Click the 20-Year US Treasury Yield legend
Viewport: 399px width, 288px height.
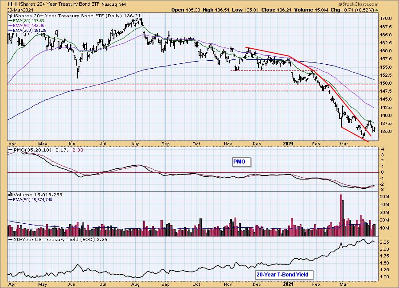[58, 239]
